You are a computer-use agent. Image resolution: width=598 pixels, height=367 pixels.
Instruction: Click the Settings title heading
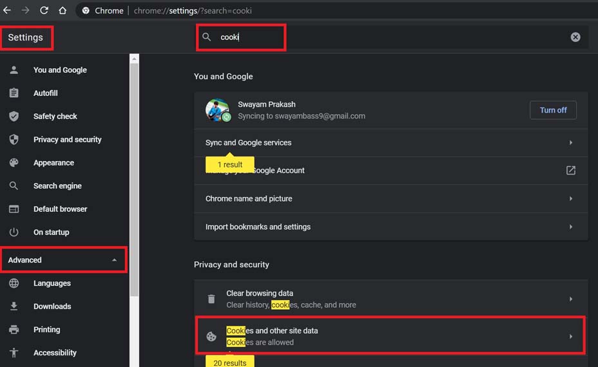26,37
